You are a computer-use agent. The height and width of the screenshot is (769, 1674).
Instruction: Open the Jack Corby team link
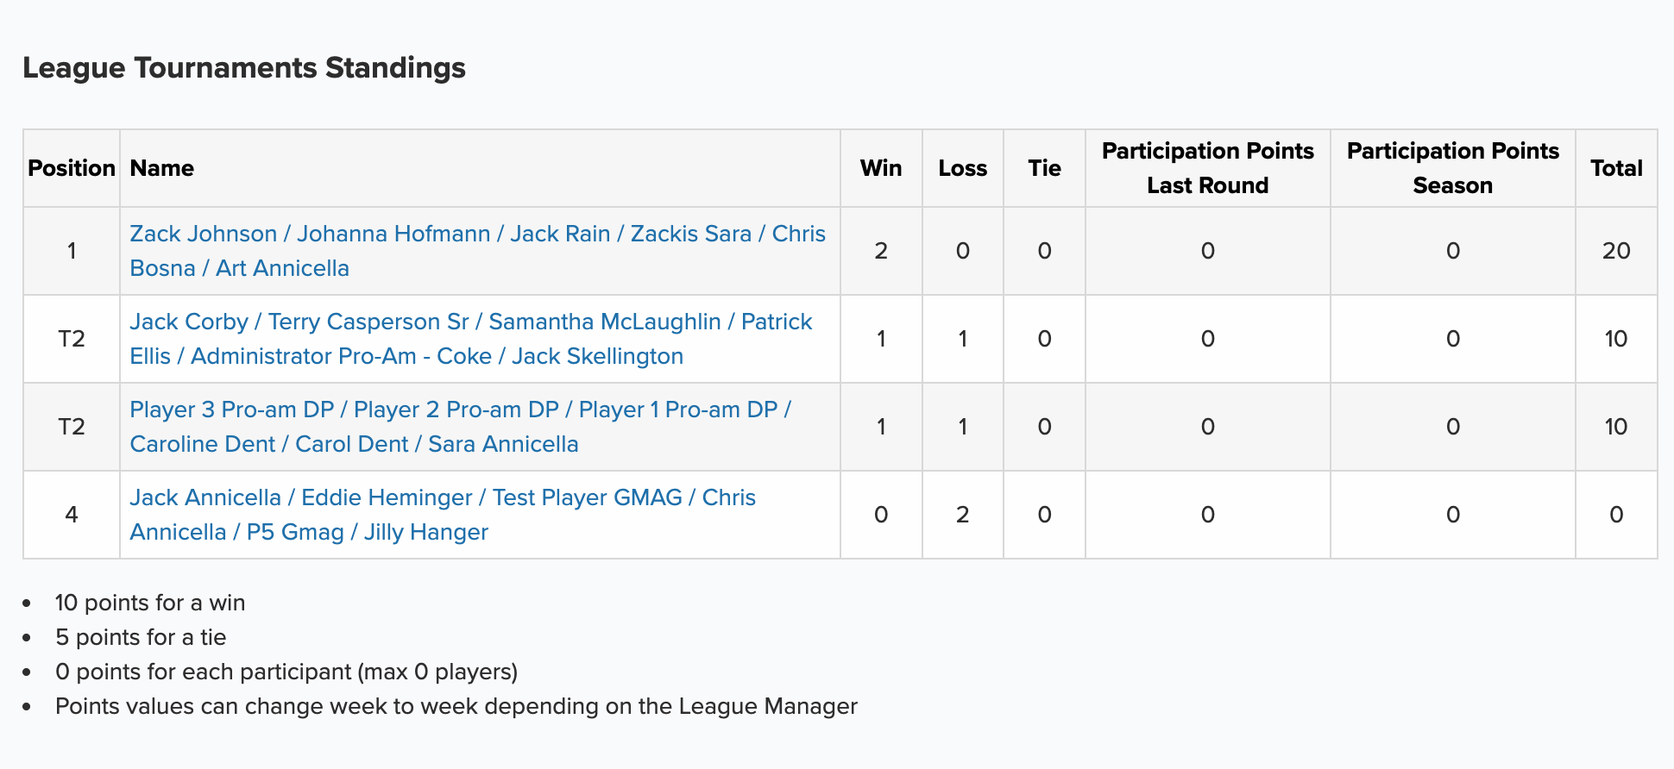click(x=471, y=339)
